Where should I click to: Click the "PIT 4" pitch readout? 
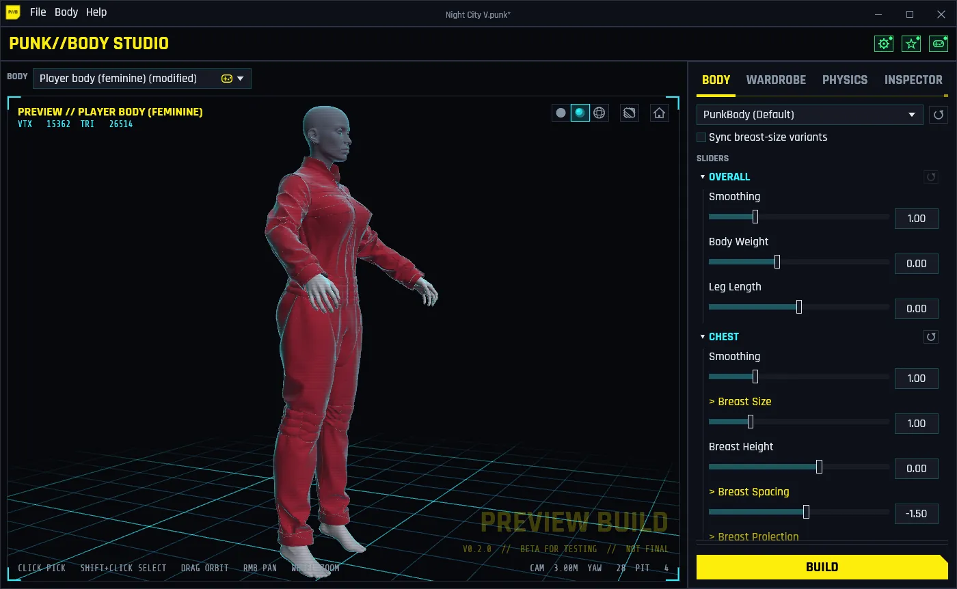pyautogui.click(x=652, y=568)
